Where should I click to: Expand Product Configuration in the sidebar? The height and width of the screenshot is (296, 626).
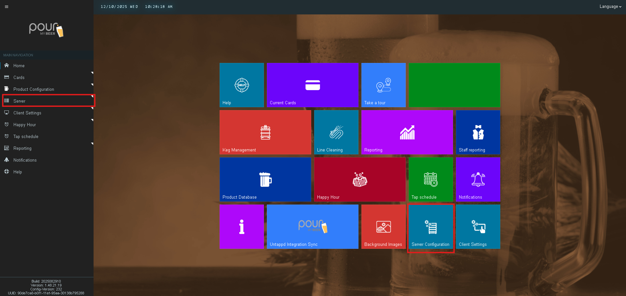tap(33, 89)
